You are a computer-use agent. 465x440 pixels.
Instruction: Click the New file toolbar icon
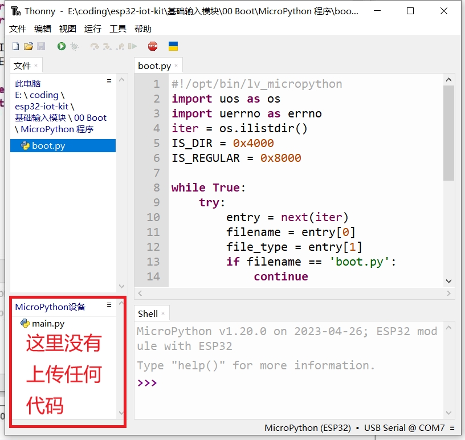[x=15, y=46]
